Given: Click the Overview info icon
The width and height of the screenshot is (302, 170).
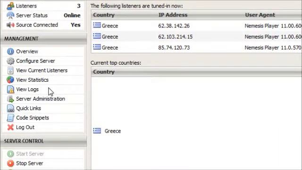Looking at the screenshot, I should point(10,51).
